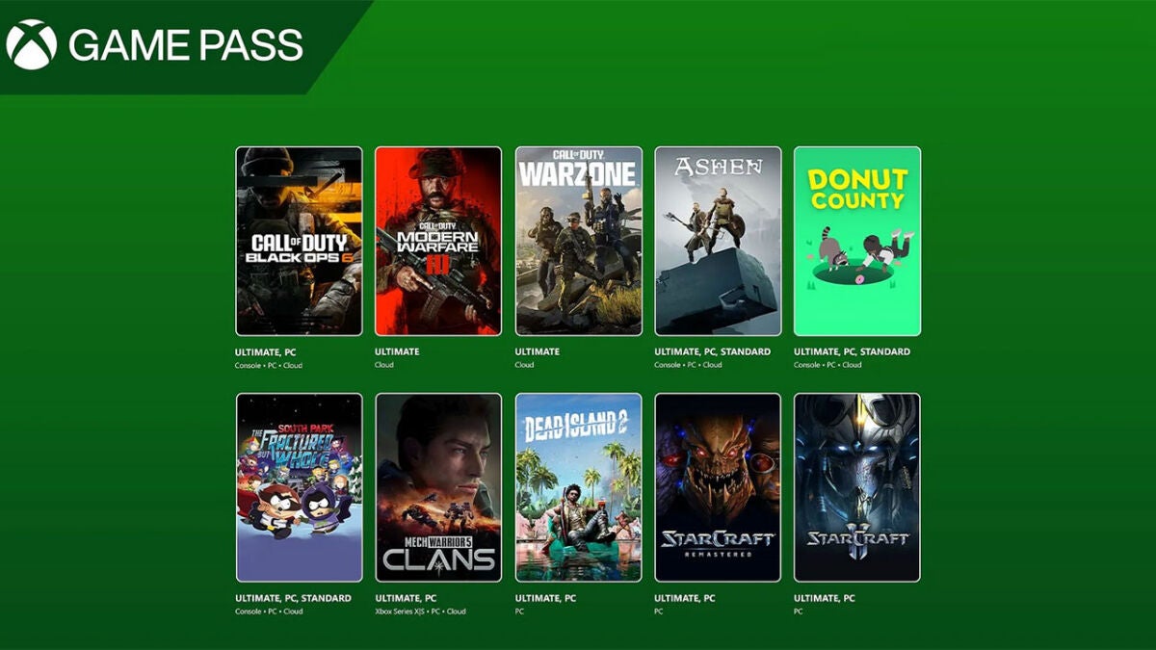The image size is (1156, 650).
Task: Click the GAME PASS header text
Action: coord(185,45)
